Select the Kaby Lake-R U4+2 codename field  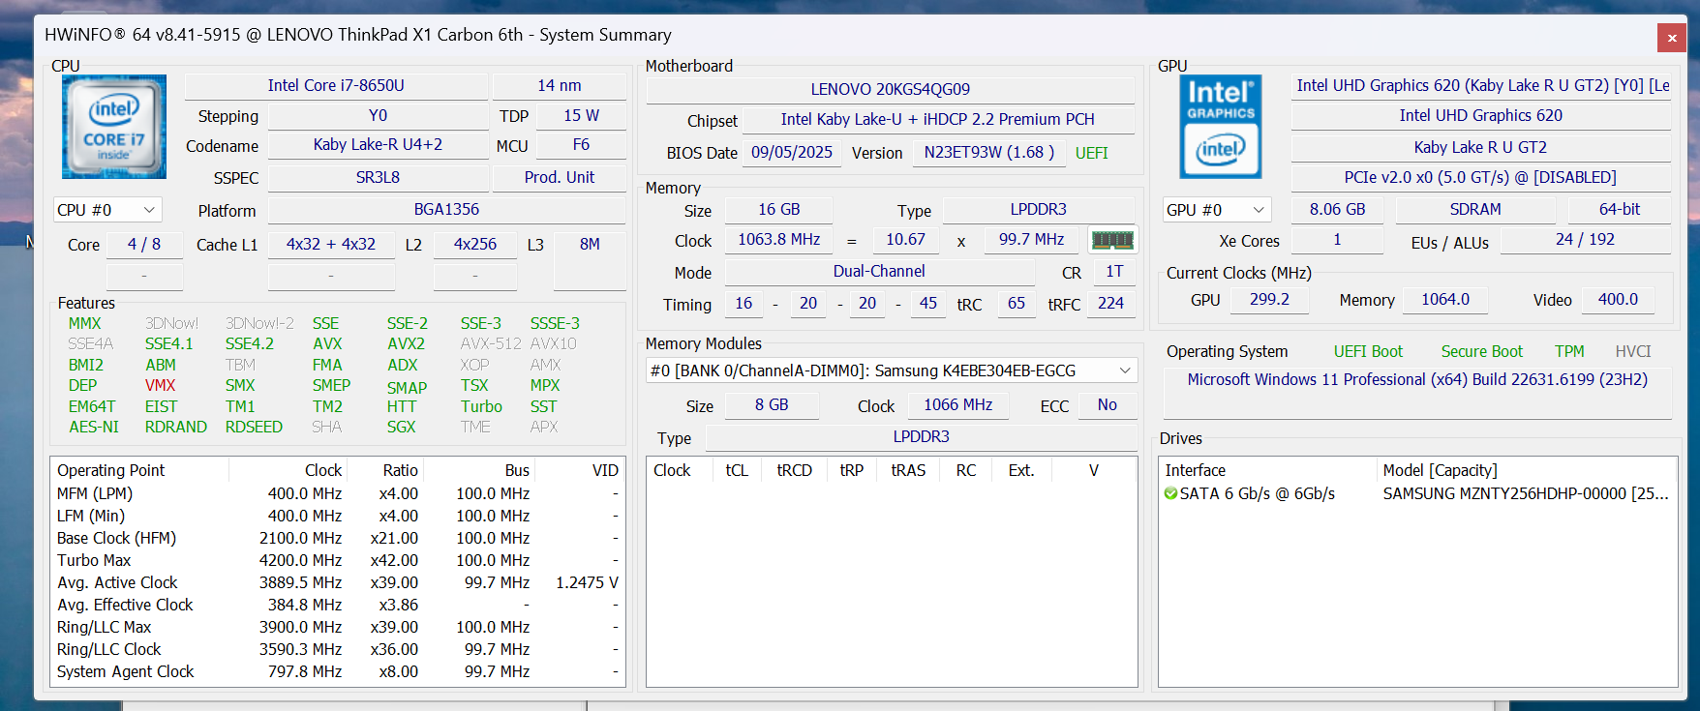378,144
